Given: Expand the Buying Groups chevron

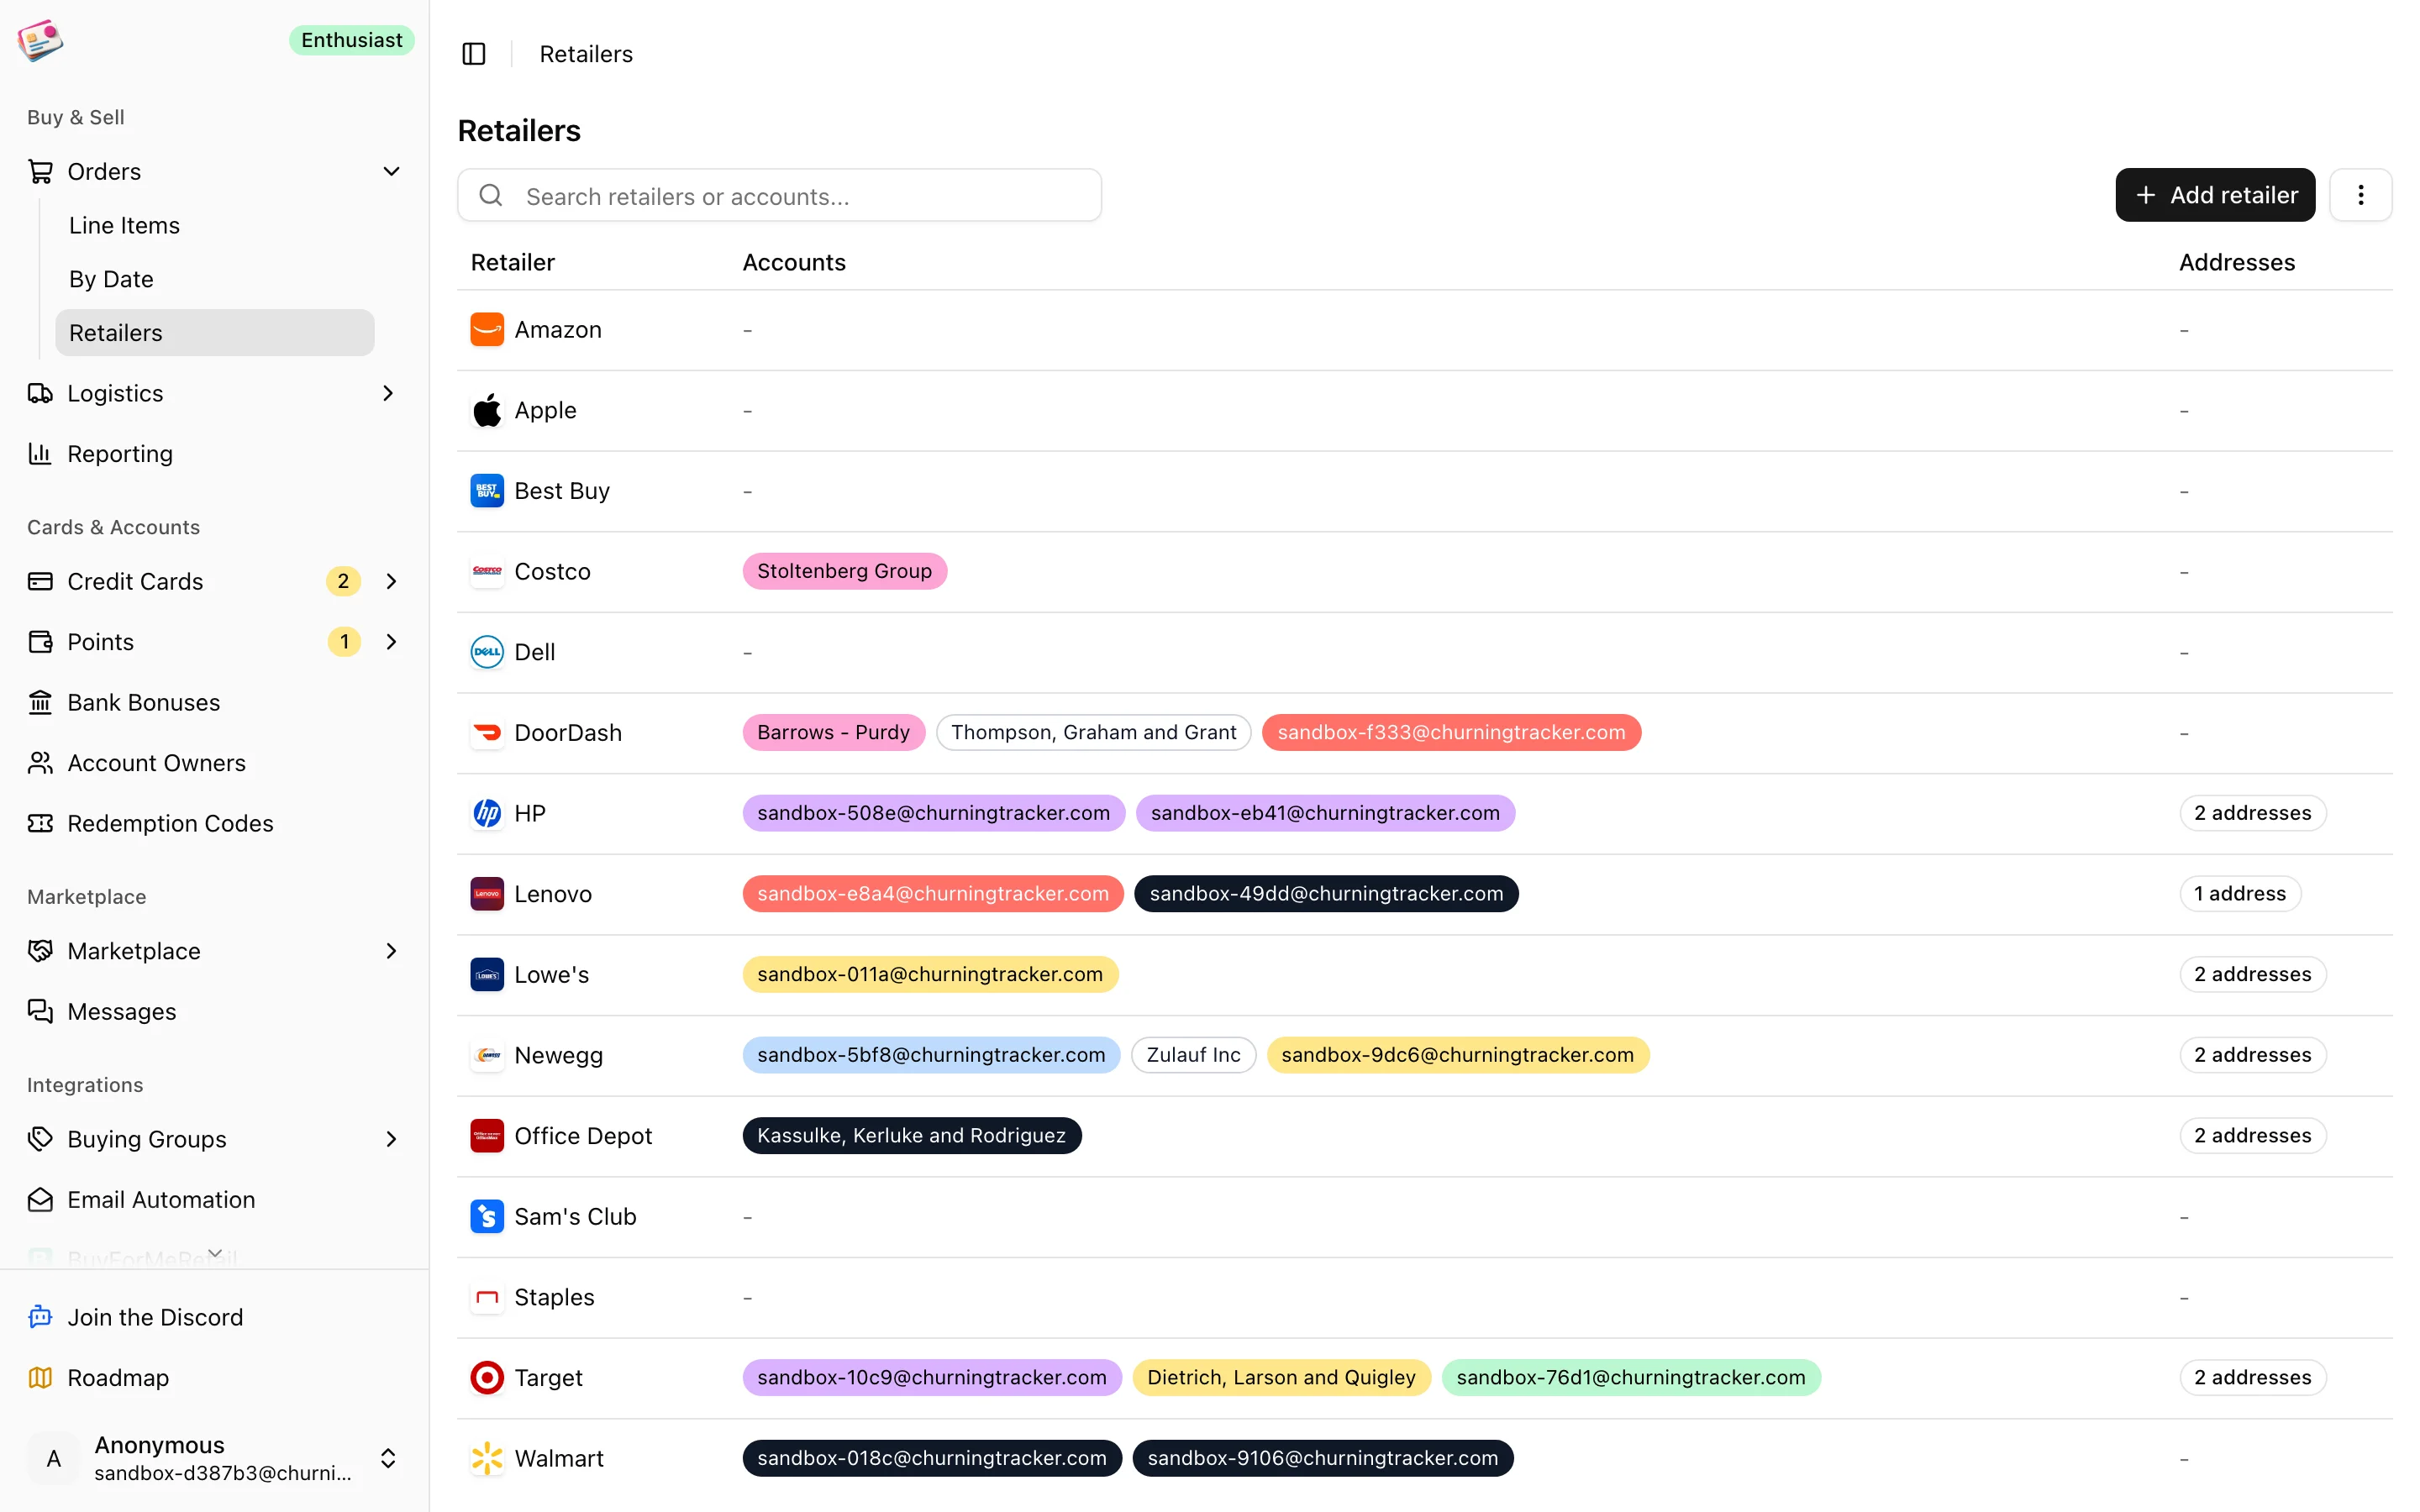Looking at the screenshot, I should (391, 1139).
